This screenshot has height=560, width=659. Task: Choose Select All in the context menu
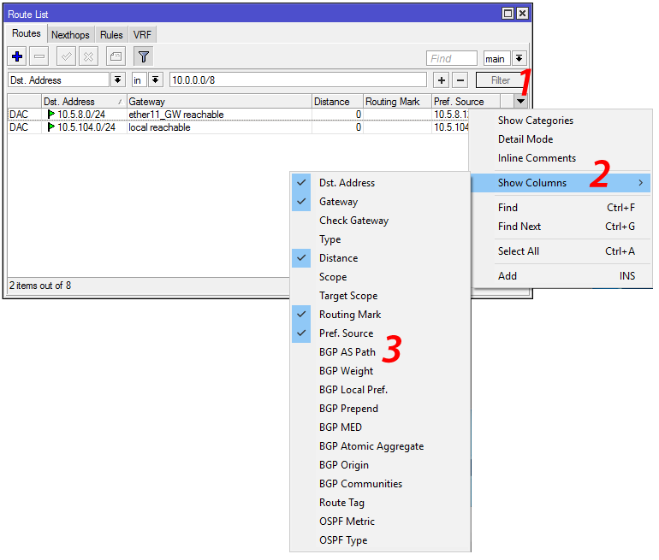coord(519,251)
